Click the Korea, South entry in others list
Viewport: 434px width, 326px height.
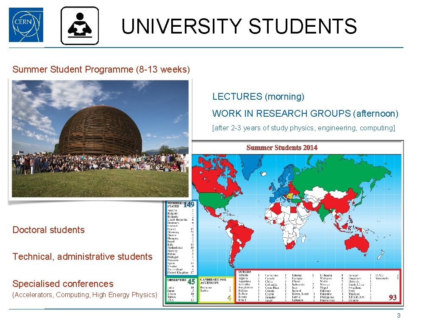click(304, 294)
